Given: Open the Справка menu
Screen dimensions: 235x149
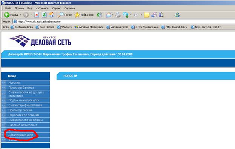Looking at the screenshot, I should [69, 8].
